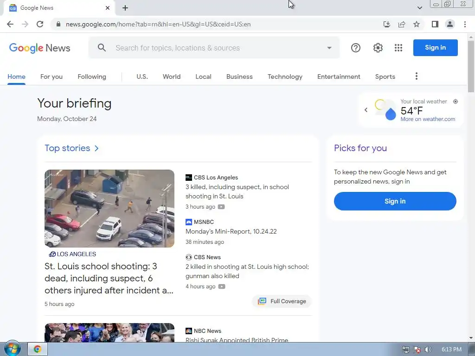Open the Chrome profile avatar
Viewport: 475px width, 356px height.
pos(450,24)
